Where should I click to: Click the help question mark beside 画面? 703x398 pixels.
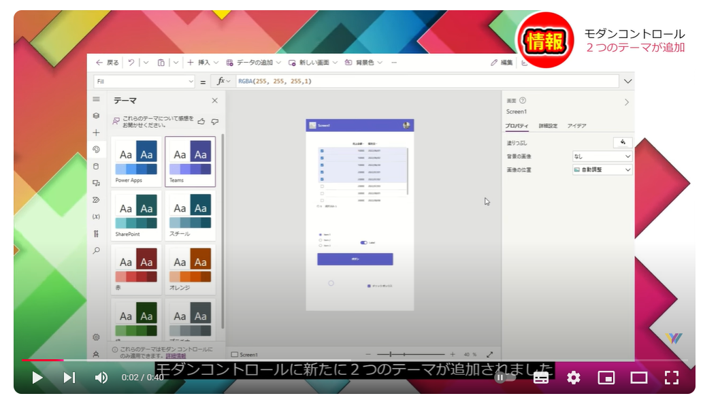[523, 101]
